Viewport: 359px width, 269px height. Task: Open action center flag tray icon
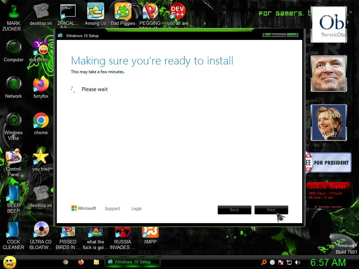tap(281, 262)
